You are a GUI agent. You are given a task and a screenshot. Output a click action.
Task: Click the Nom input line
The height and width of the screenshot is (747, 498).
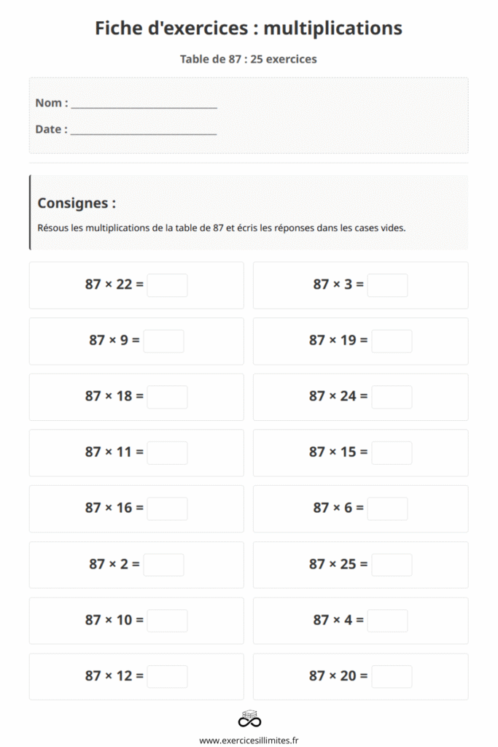(144, 104)
